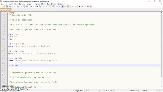Click the New file toolbar icon
This screenshot has height=92, width=163.
point(2,6)
